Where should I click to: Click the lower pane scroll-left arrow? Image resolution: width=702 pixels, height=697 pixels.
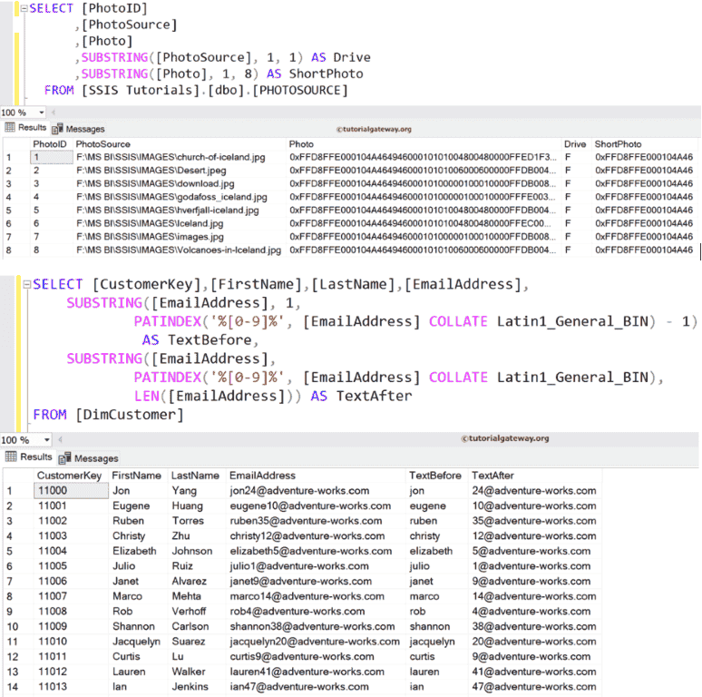tap(60, 440)
